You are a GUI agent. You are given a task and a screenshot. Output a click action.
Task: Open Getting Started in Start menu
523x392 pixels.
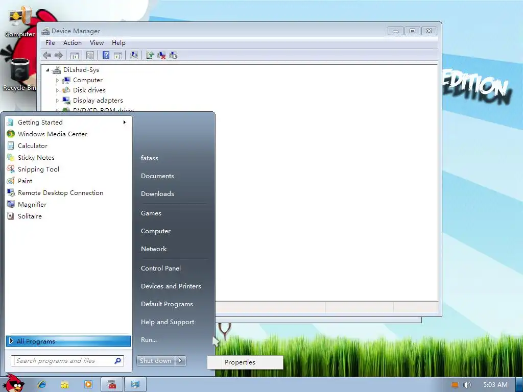pyautogui.click(x=68, y=122)
